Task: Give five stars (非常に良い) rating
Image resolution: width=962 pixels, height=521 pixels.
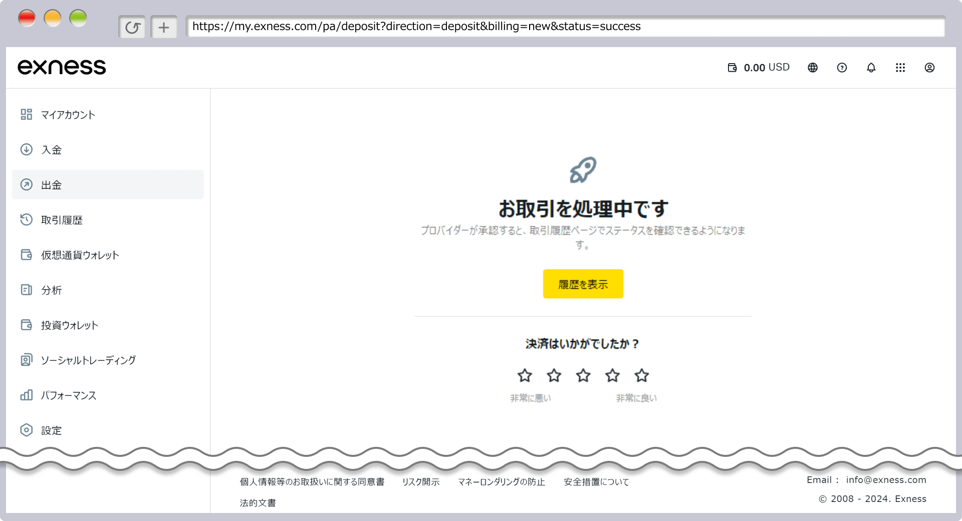Action: click(x=641, y=375)
